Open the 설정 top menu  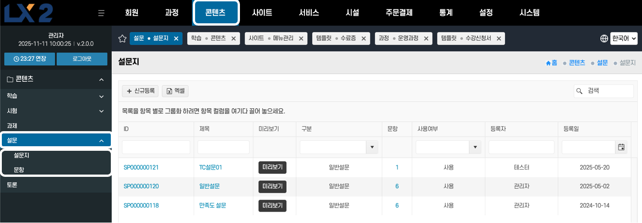(x=486, y=13)
